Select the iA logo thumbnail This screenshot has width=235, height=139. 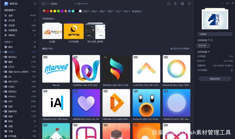(x=56, y=103)
